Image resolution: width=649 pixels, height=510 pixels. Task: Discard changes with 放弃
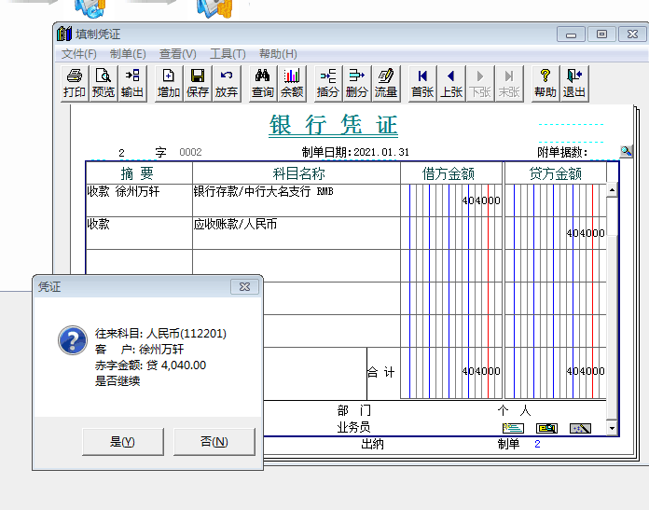227,83
